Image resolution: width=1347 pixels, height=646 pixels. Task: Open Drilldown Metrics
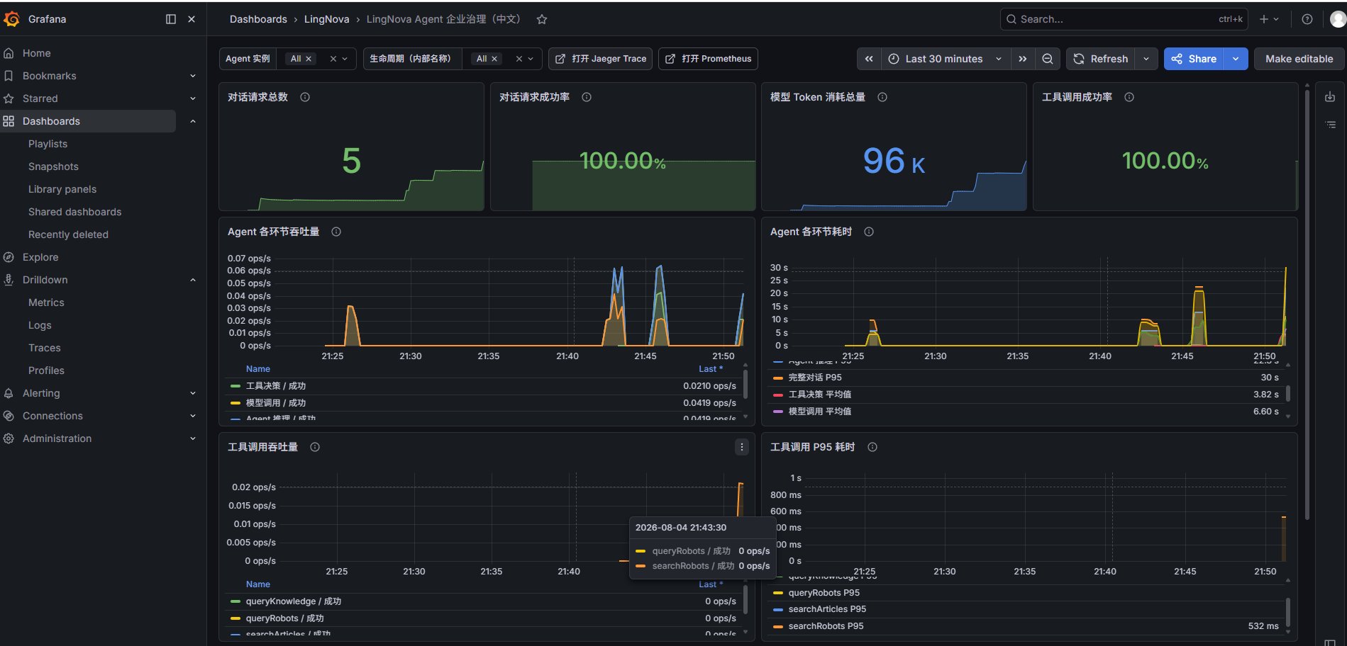[46, 302]
